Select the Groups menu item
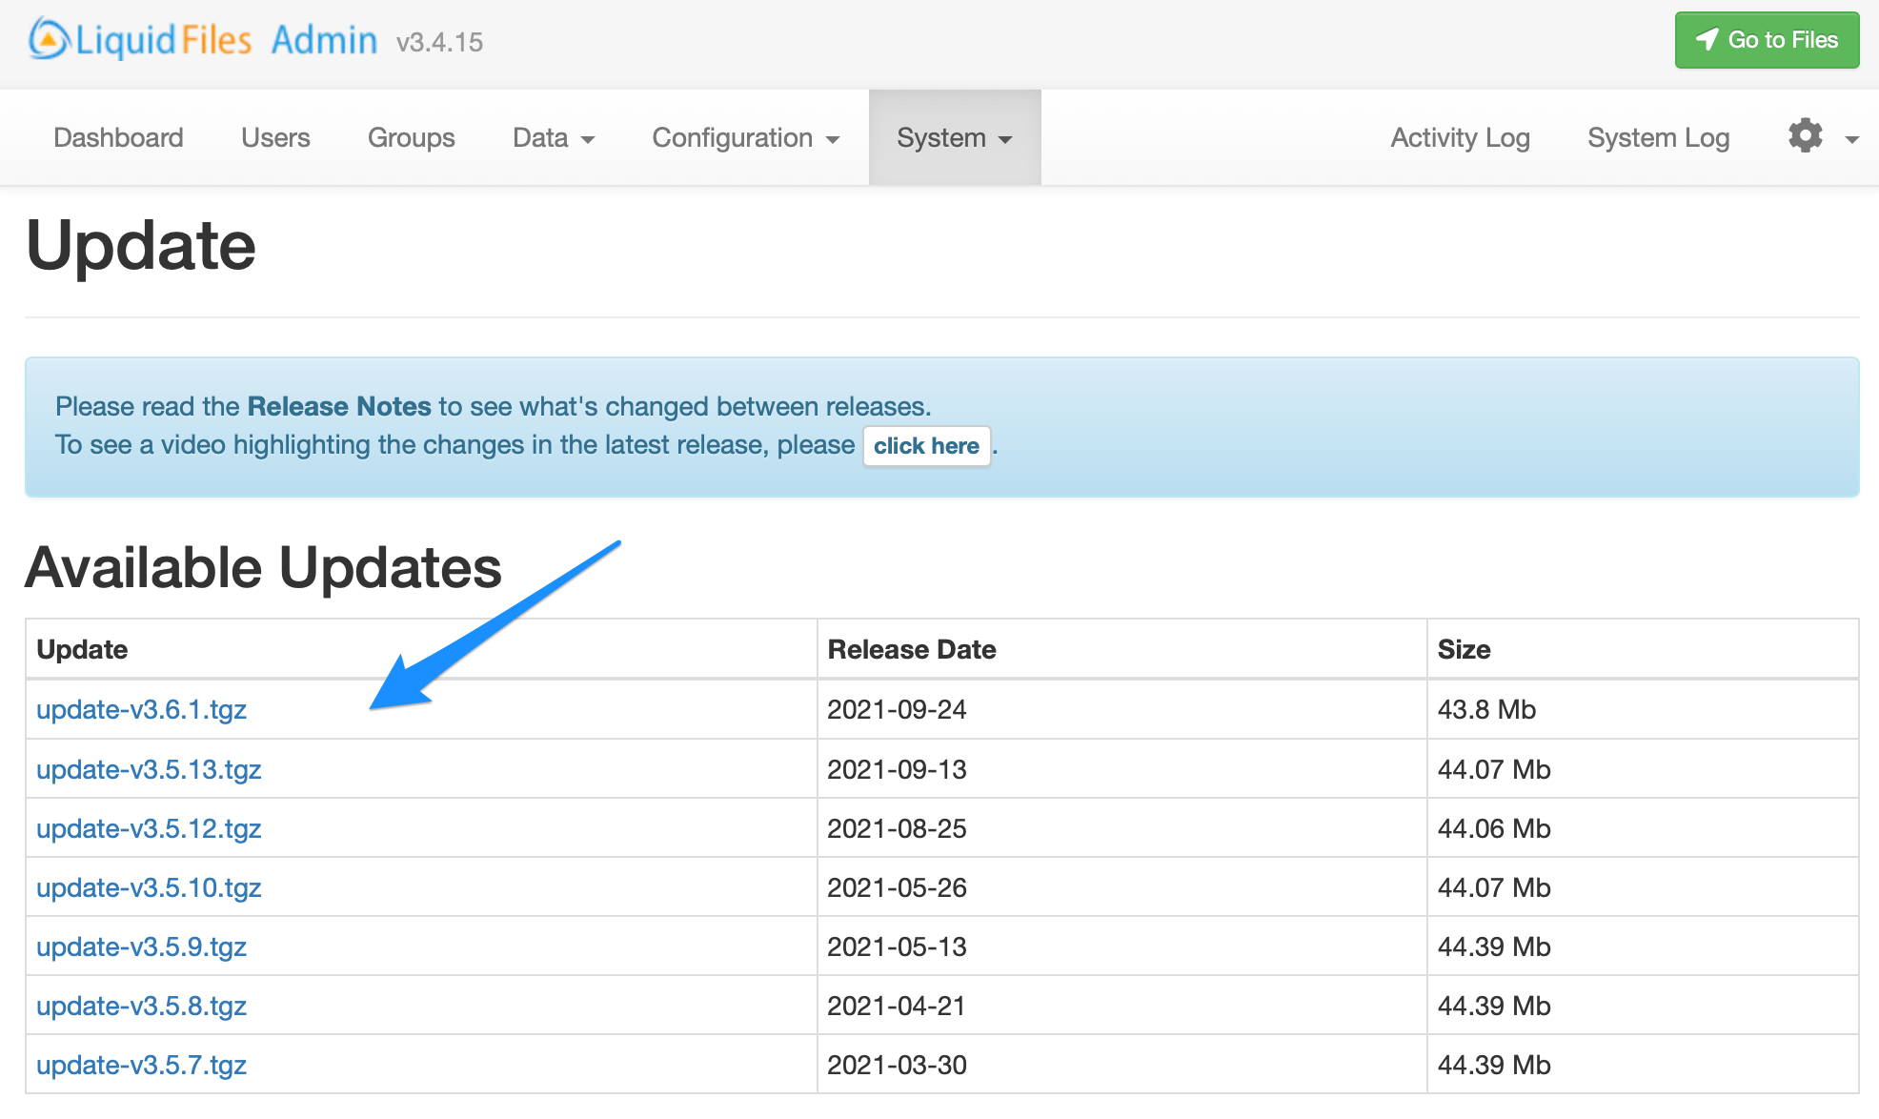 411,137
